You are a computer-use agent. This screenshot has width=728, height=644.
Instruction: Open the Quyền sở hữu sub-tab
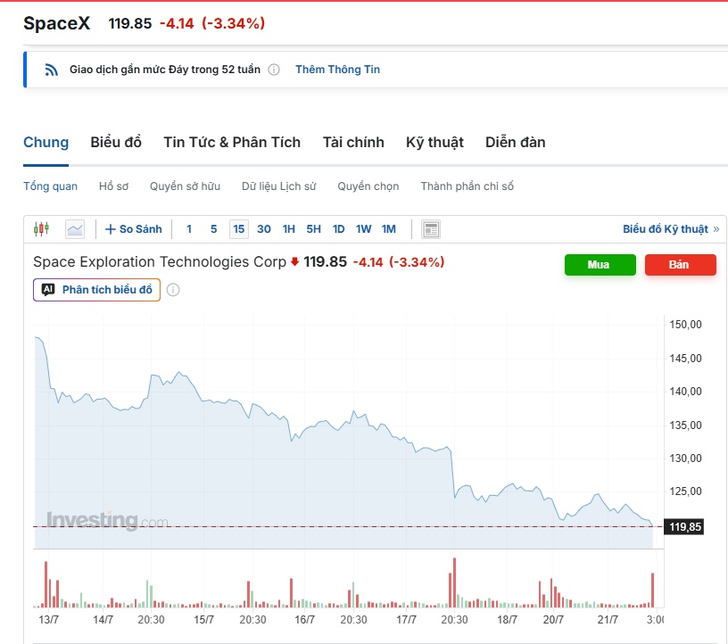pyautogui.click(x=185, y=186)
